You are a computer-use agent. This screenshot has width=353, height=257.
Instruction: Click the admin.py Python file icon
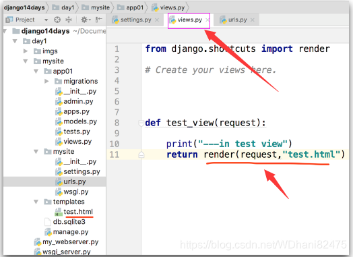59,101
